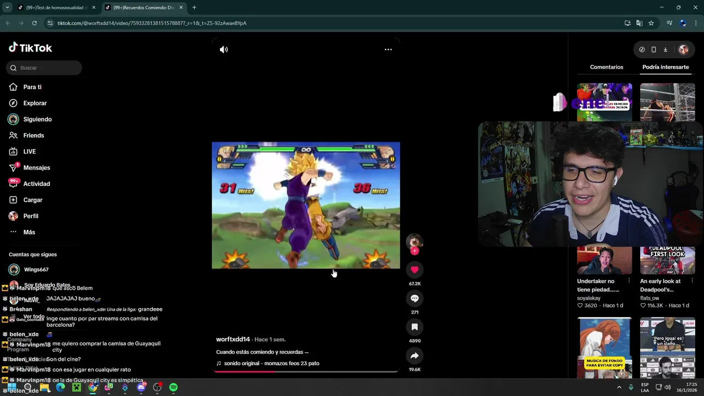Open LIVE section in sidebar
Image resolution: width=704 pixels, height=396 pixels.
pos(29,151)
